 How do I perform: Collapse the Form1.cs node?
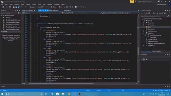pyautogui.click(x=144, y=33)
